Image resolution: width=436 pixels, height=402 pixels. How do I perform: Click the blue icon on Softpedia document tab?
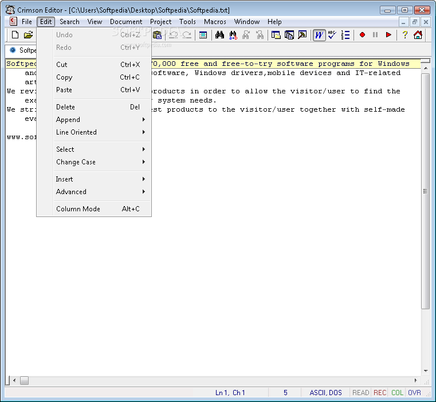[13, 50]
